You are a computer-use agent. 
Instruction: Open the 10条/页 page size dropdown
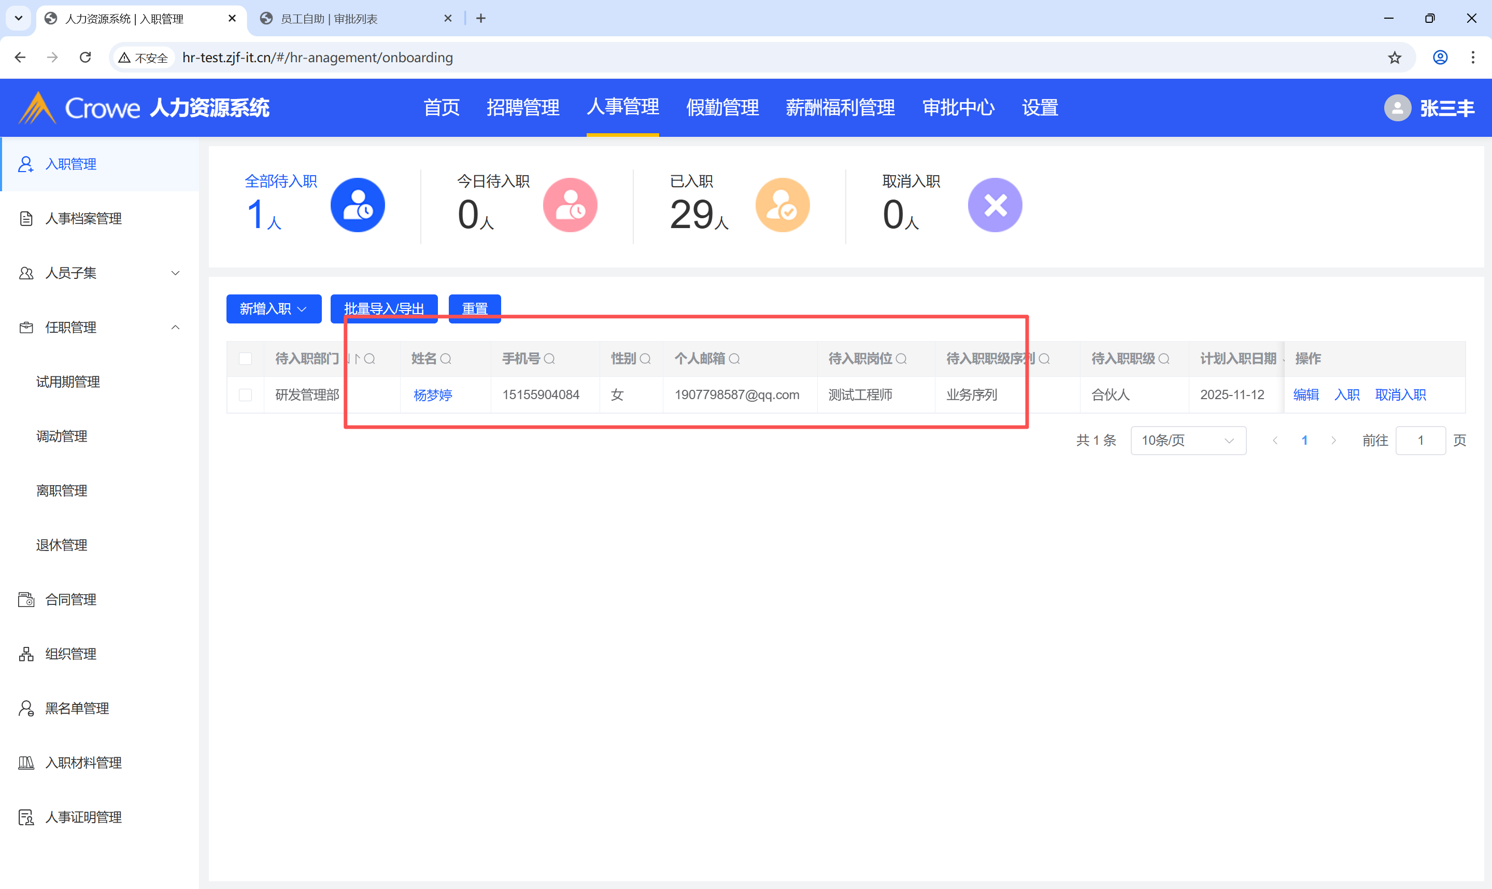click(x=1188, y=440)
